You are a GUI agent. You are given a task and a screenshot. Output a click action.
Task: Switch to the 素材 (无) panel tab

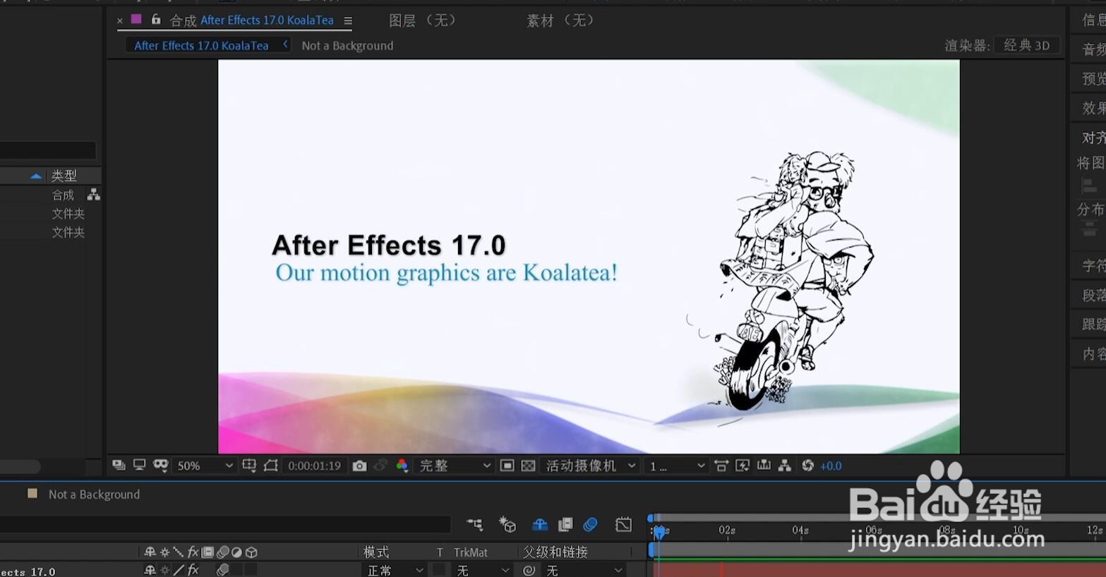tap(560, 20)
